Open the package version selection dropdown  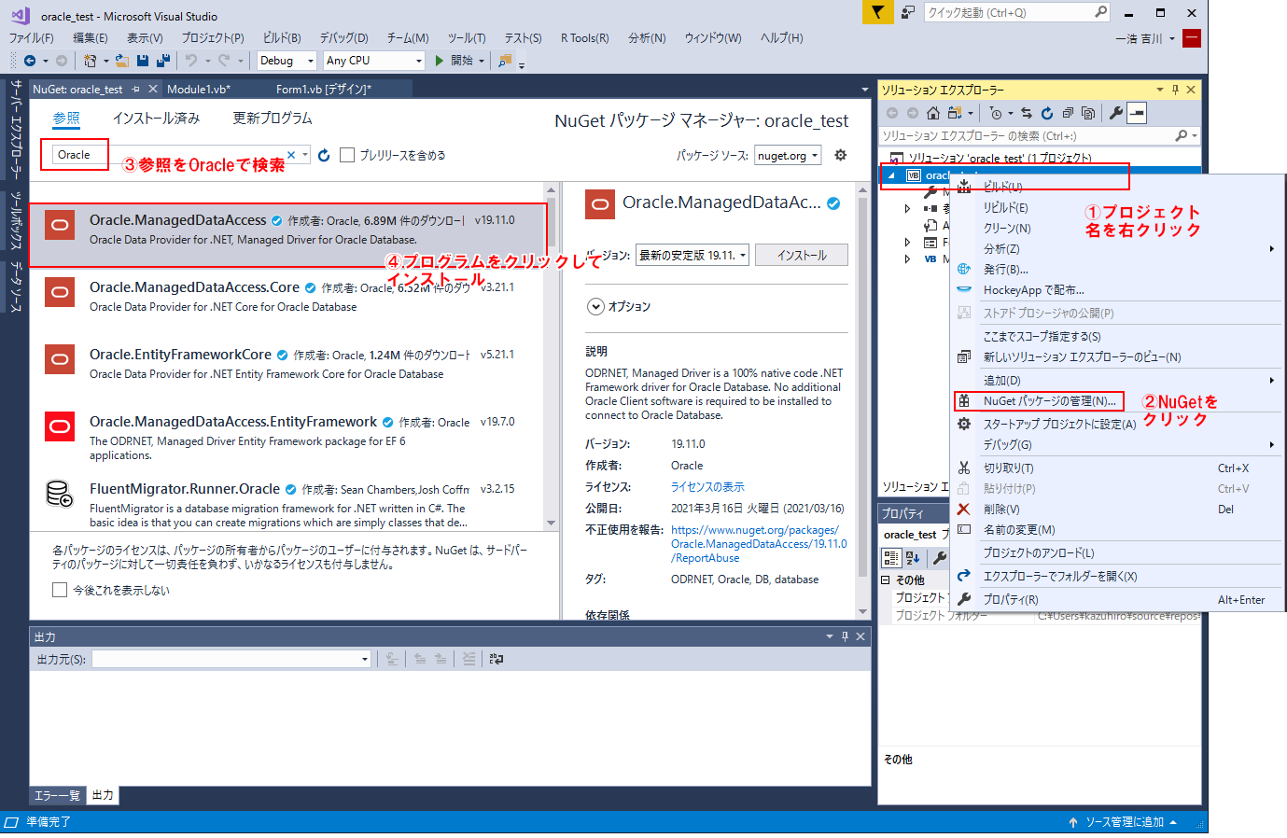(x=692, y=255)
